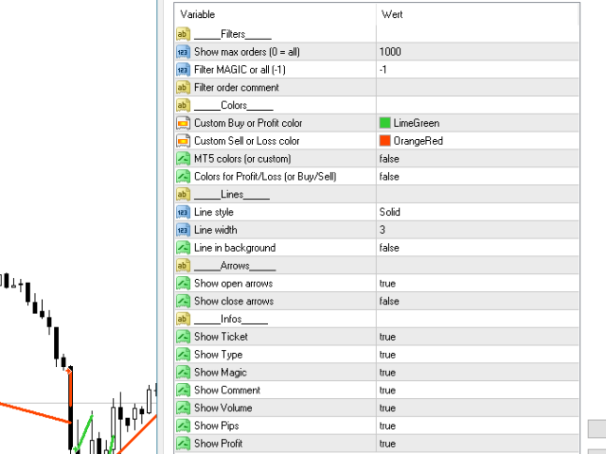Viewport: 606px width, 454px height.
Task: Select the LimeGreen color swatch
Action: pos(385,123)
